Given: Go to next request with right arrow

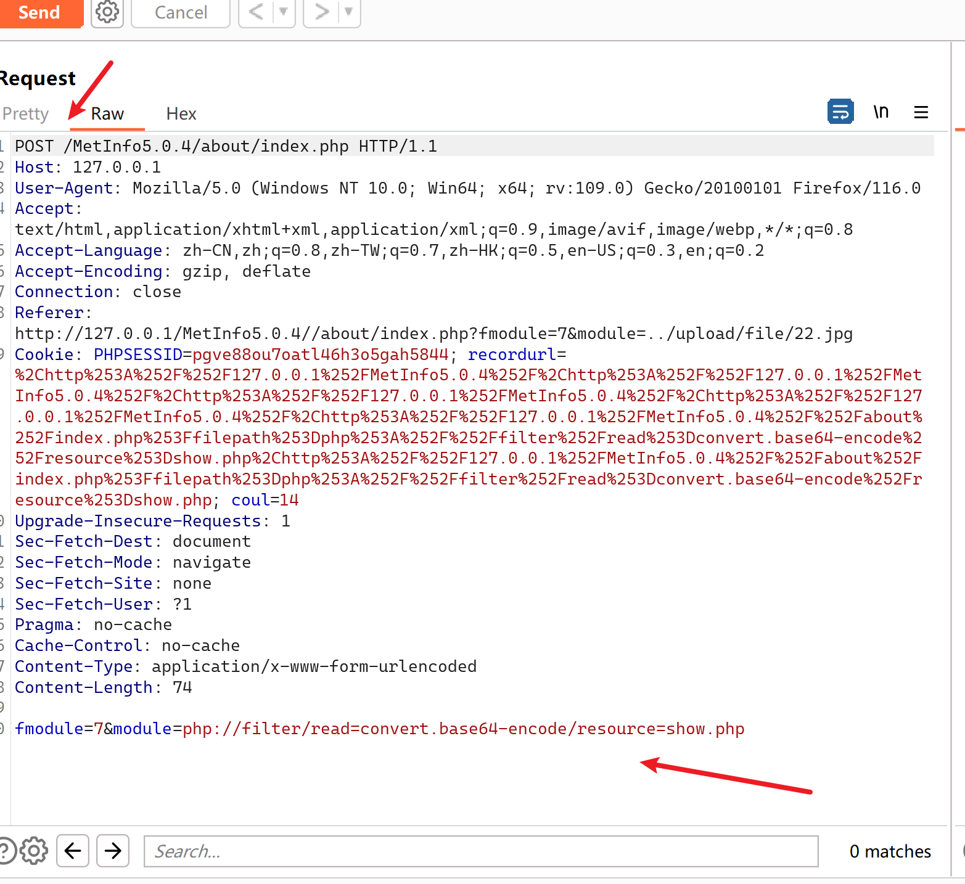Looking at the screenshot, I should click(x=321, y=12).
